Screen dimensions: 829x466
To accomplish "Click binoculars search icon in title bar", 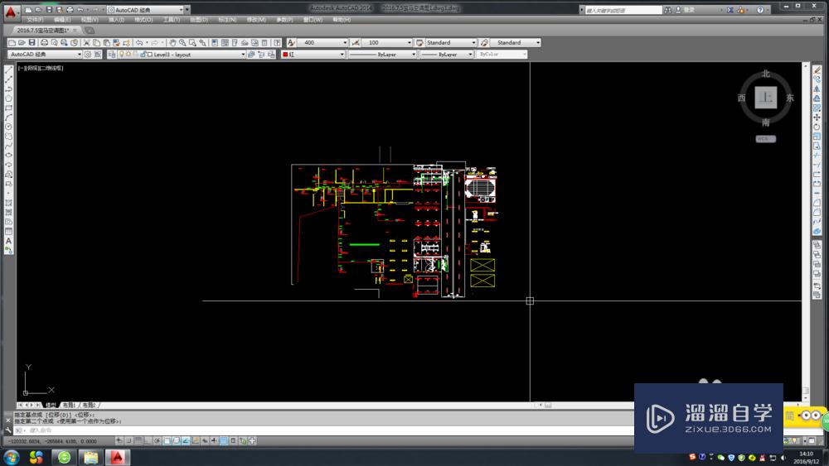I will coord(667,10).
